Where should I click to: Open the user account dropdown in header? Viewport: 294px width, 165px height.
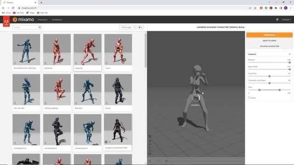point(286,19)
